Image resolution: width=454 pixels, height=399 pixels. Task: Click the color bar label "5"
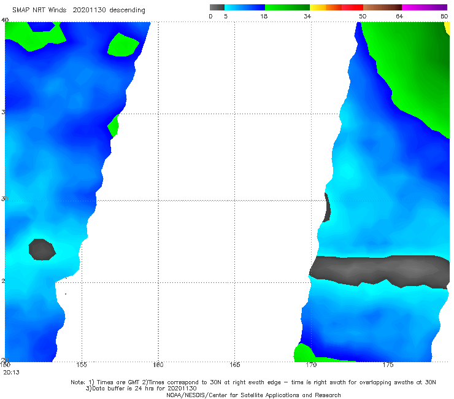click(226, 17)
